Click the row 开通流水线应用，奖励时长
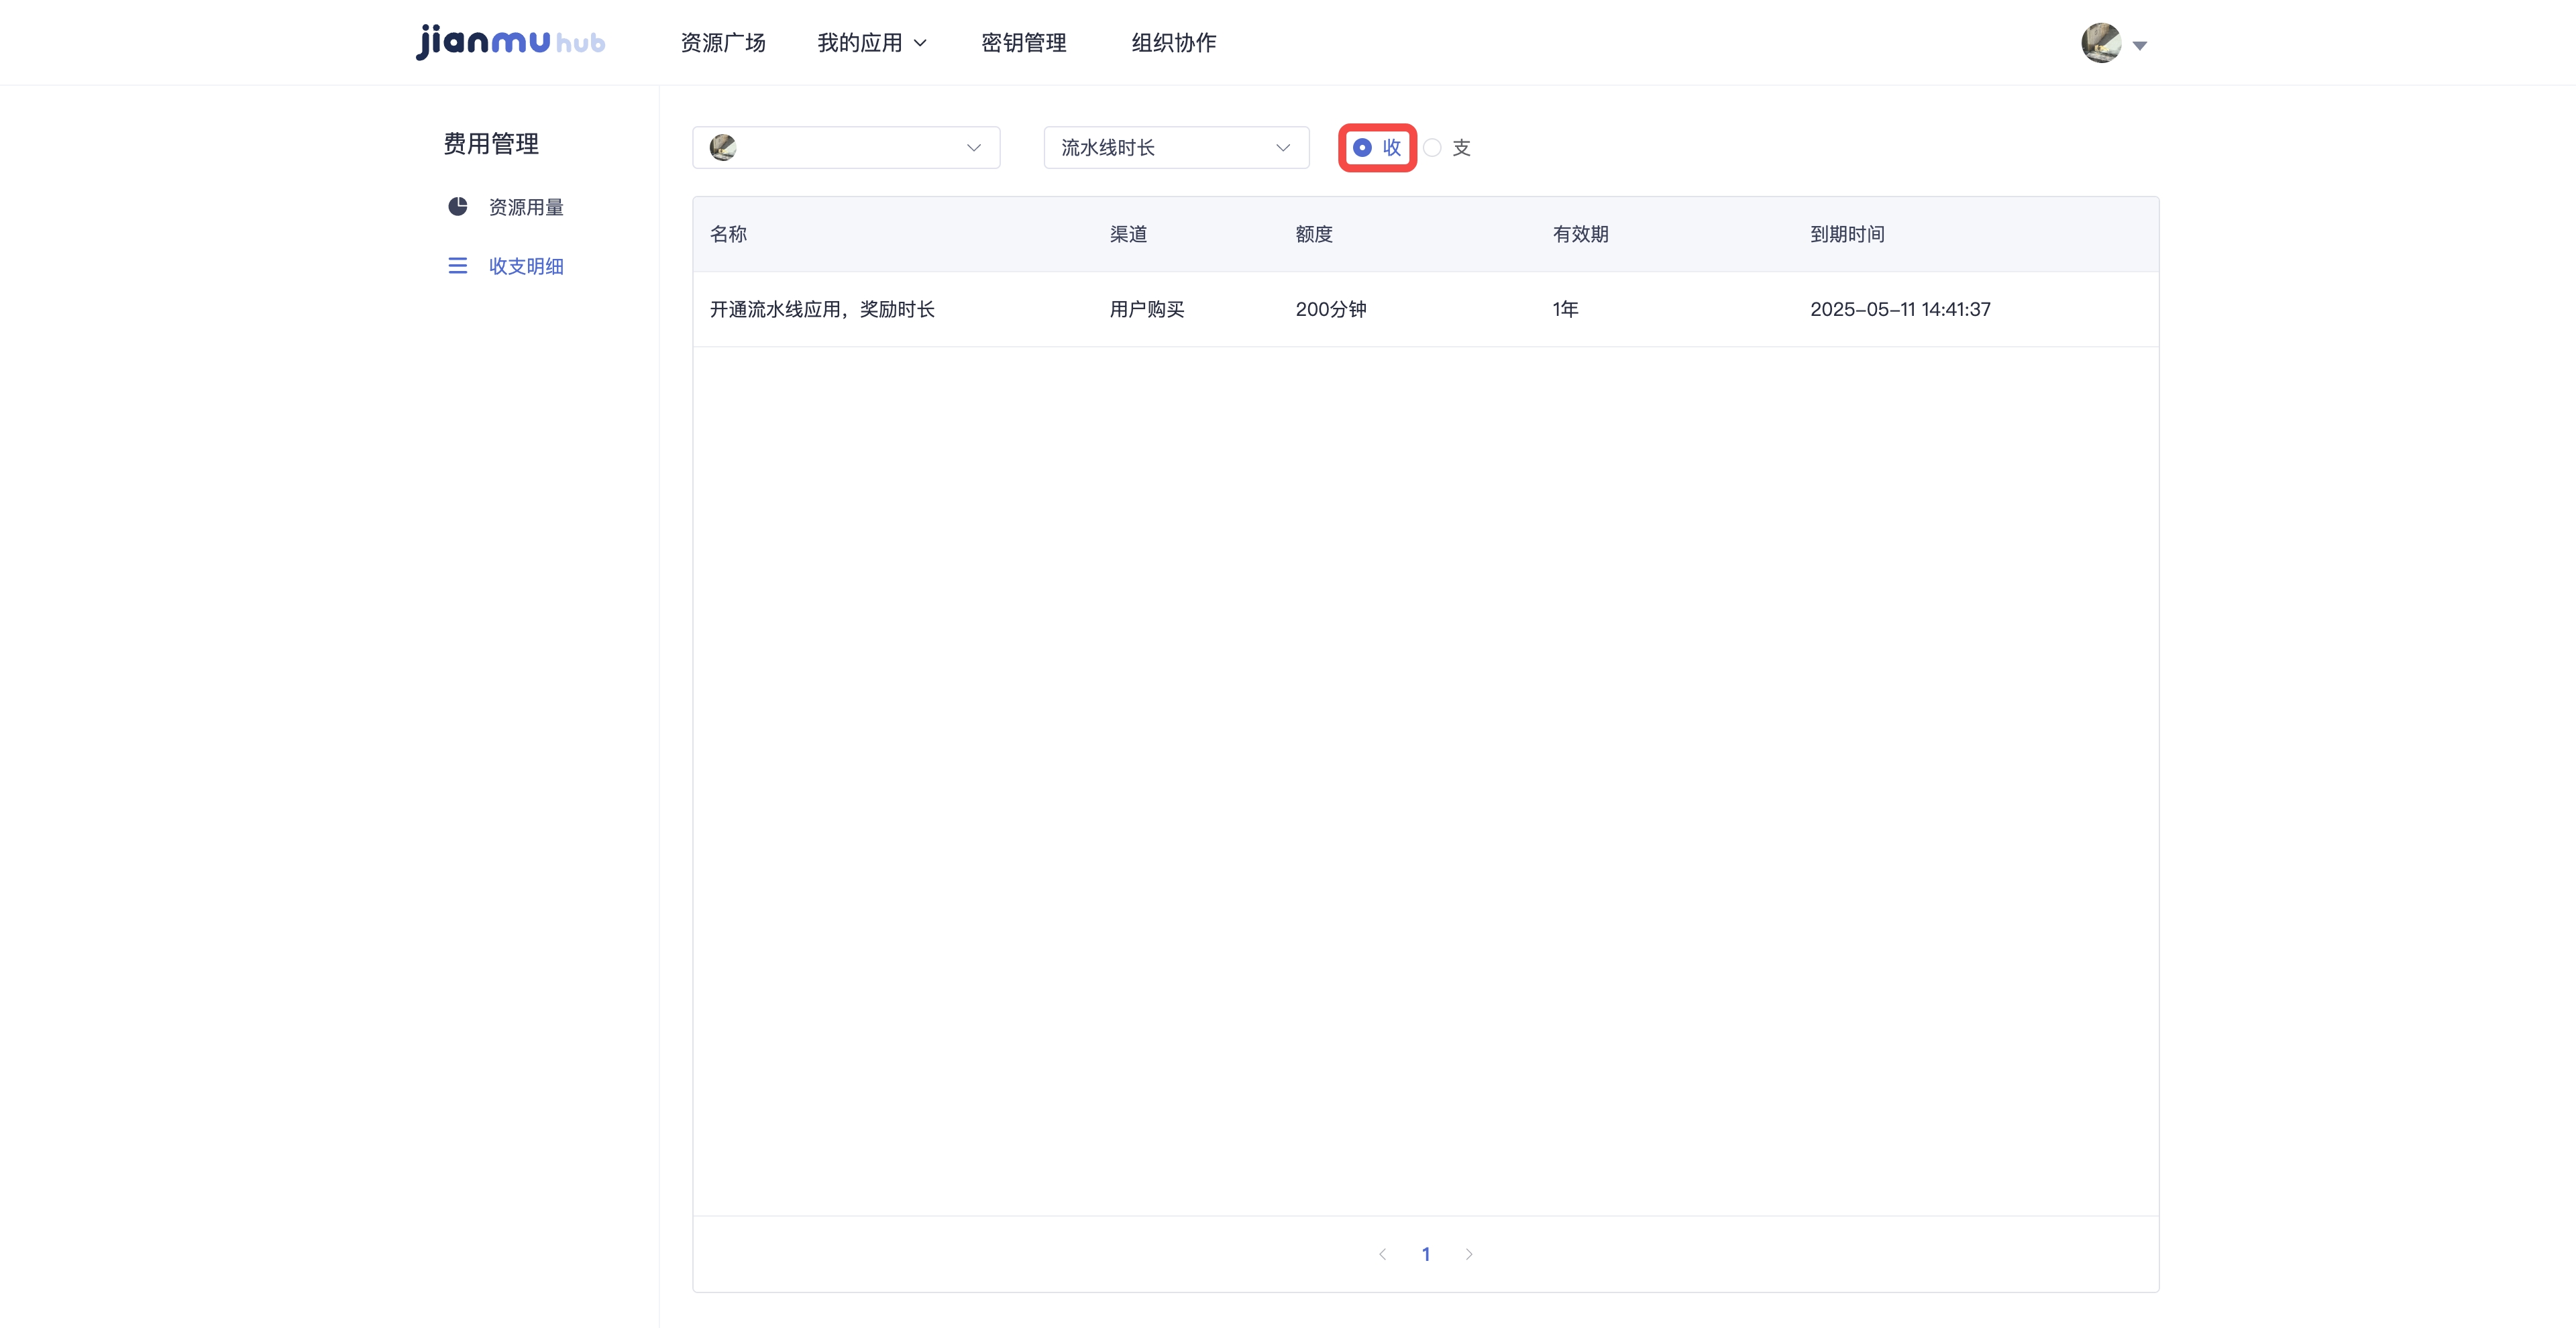The width and height of the screenshot is (2576, 1328). (1425, 310)
